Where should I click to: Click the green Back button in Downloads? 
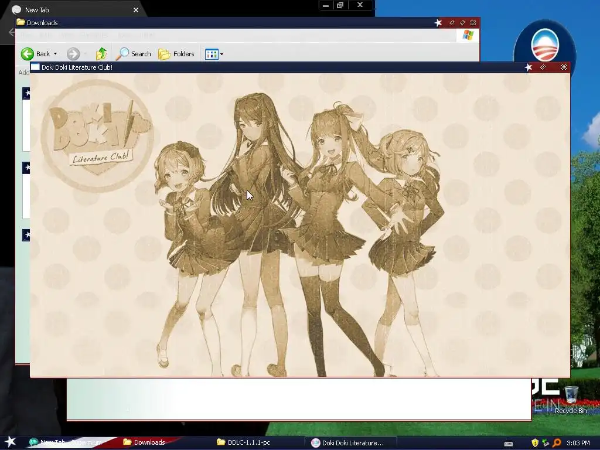tap(35, 54)
